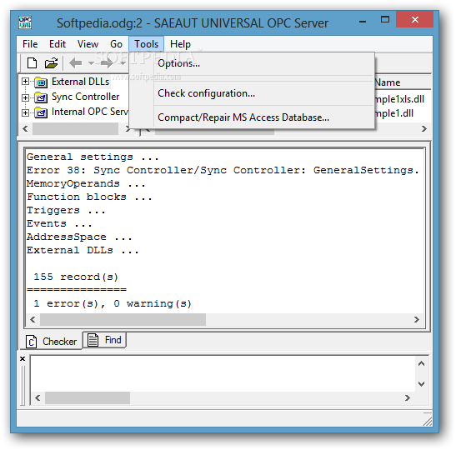Click the Open folder toolbar icon
The height and width of the screenshot is (450, 456).
(x=51, y=62)
